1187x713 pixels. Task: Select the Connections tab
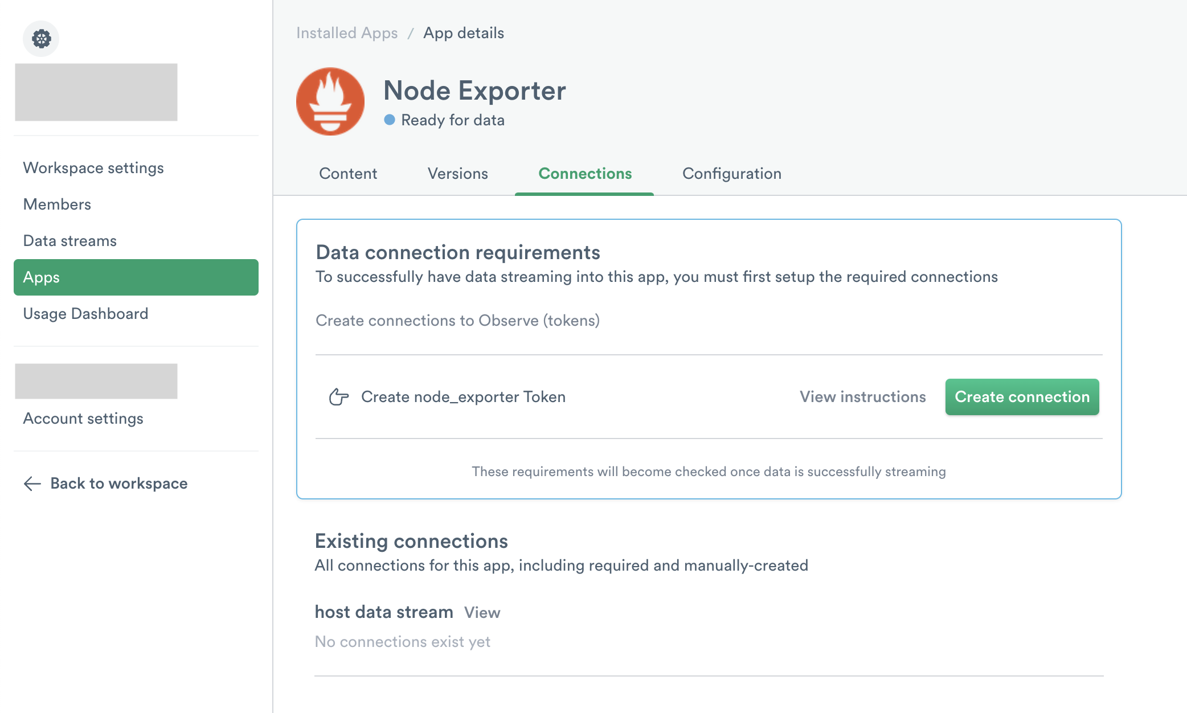pyautogui.click(x=585, y=174)
